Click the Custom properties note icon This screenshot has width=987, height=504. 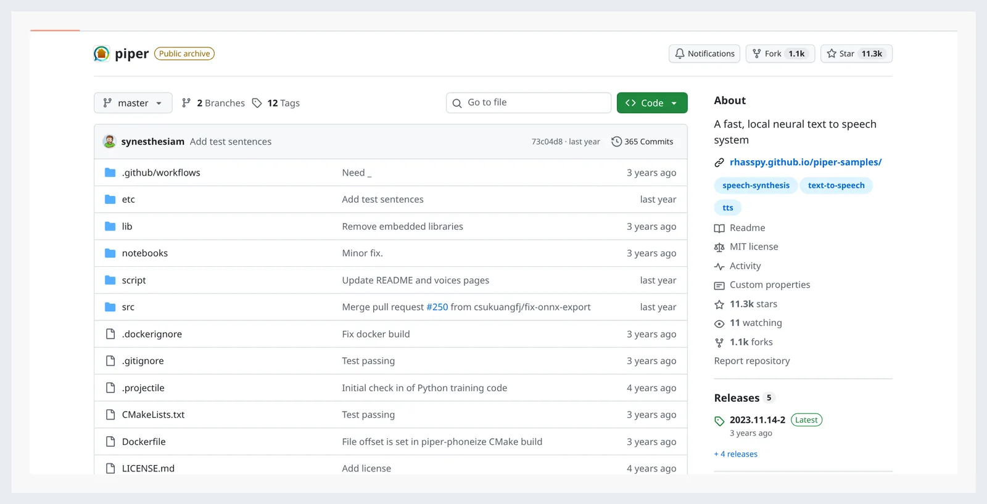coord(719,285)
